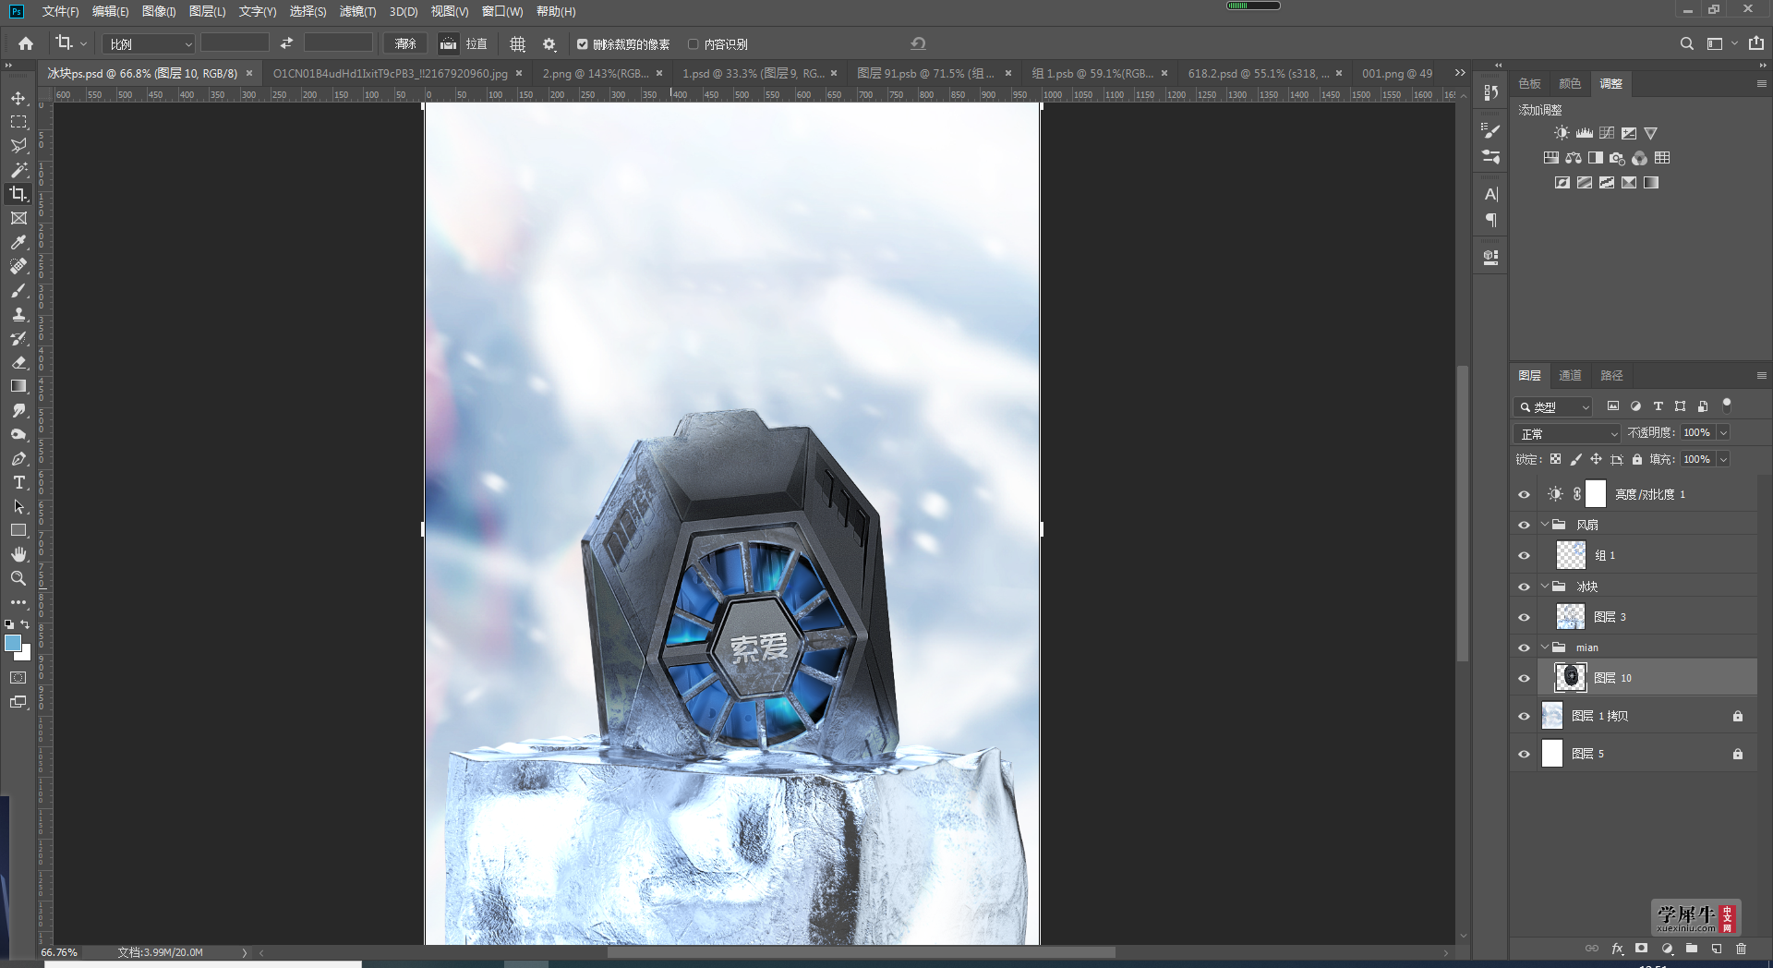Open the blend mode 正常 dropdown
Viewport: 1773px width, 968px height.
pyautogui.click(x=1567, y=433)
